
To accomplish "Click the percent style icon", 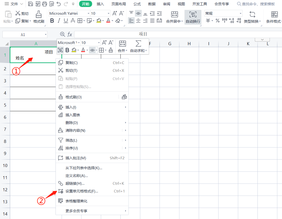I will 218,21.
